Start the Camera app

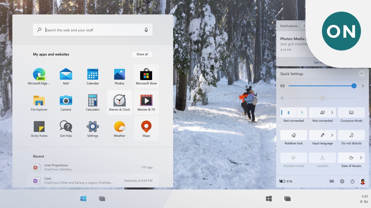click(66, 103)
